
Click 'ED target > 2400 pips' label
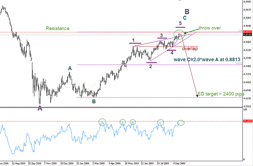(221, 94)
